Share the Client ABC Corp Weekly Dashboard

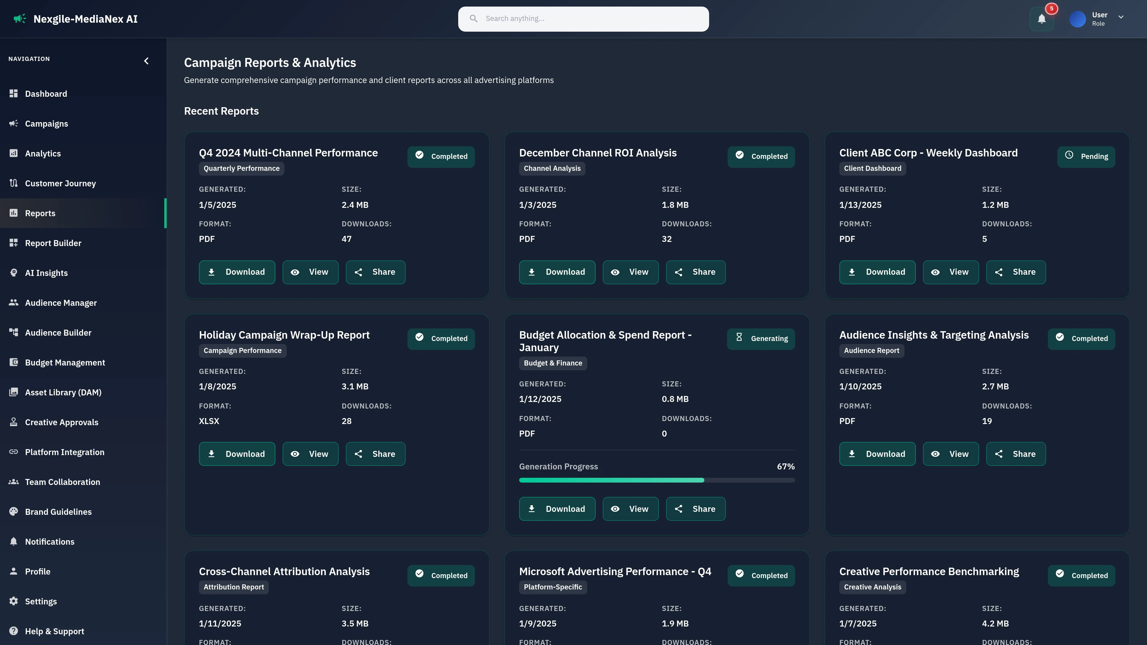[x=1016, y=271]
